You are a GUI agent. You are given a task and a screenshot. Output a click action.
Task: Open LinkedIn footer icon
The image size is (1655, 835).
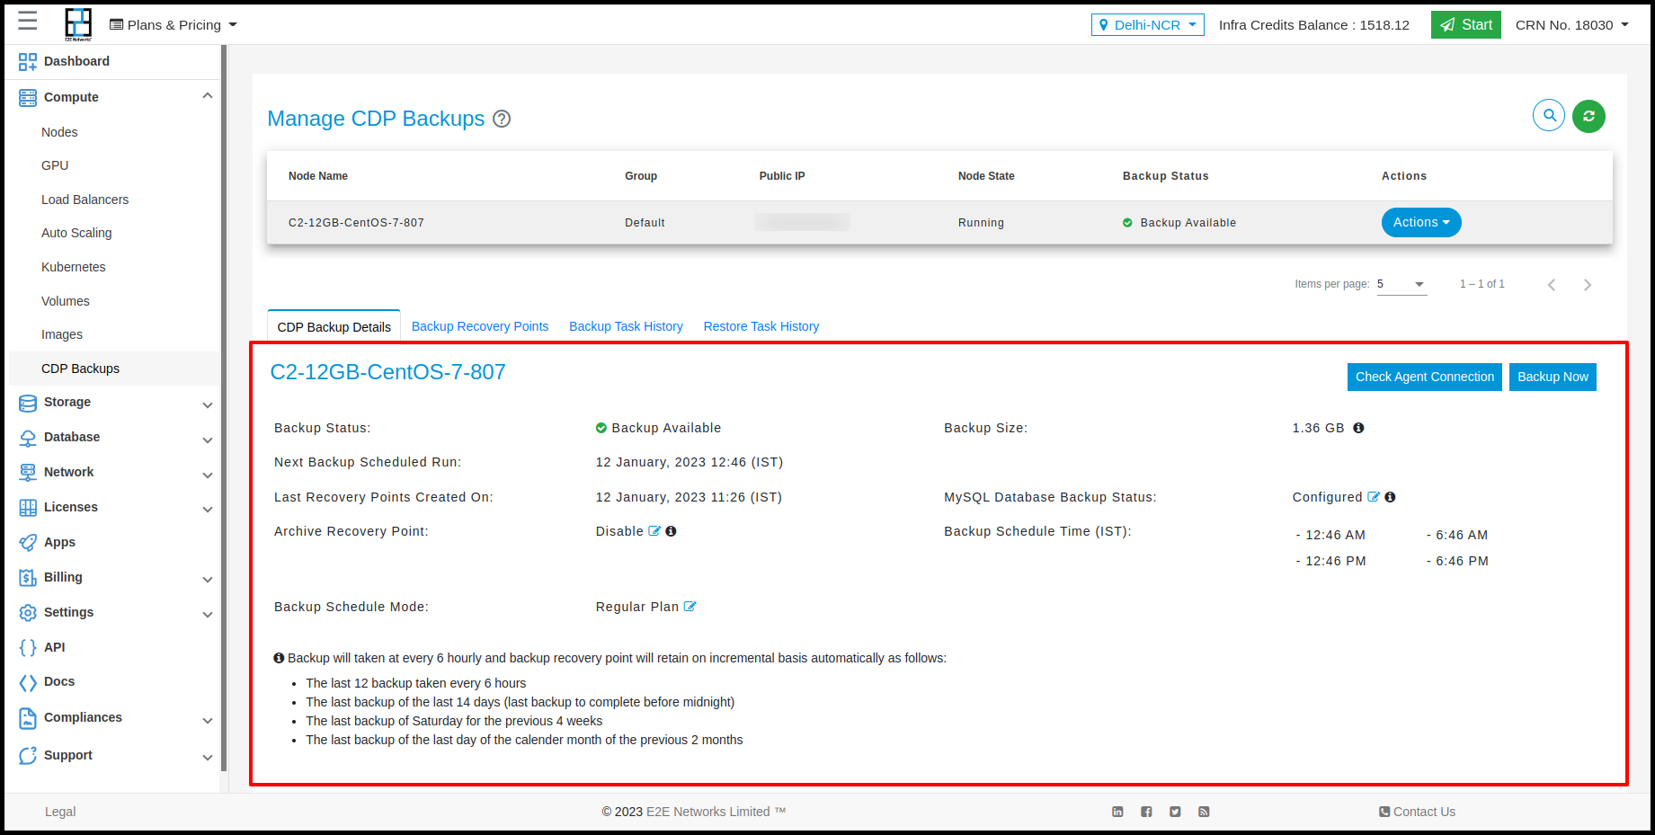click(x=1117, y=812)
